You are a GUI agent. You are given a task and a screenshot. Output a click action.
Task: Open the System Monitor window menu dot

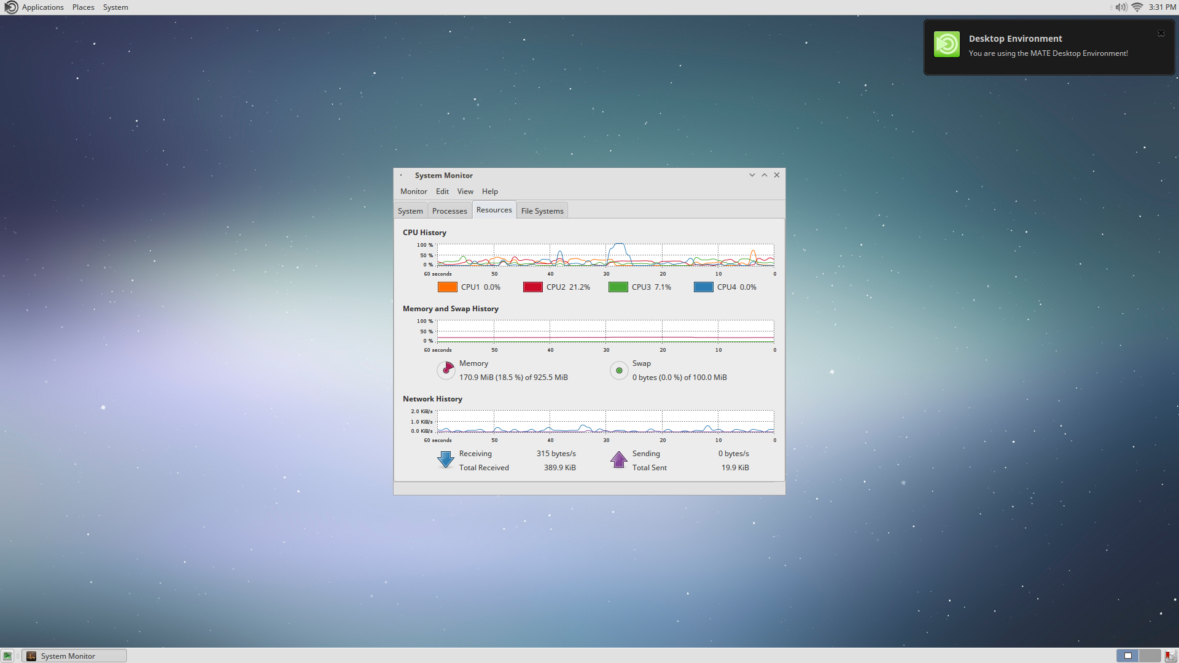click(x=401, y=176)
